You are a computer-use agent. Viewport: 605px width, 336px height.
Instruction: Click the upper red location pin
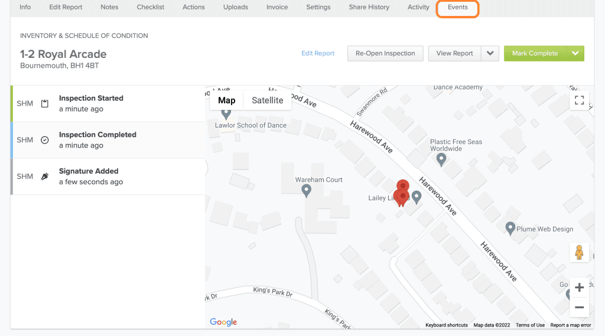pyautogui.click(x=403, y=186)
